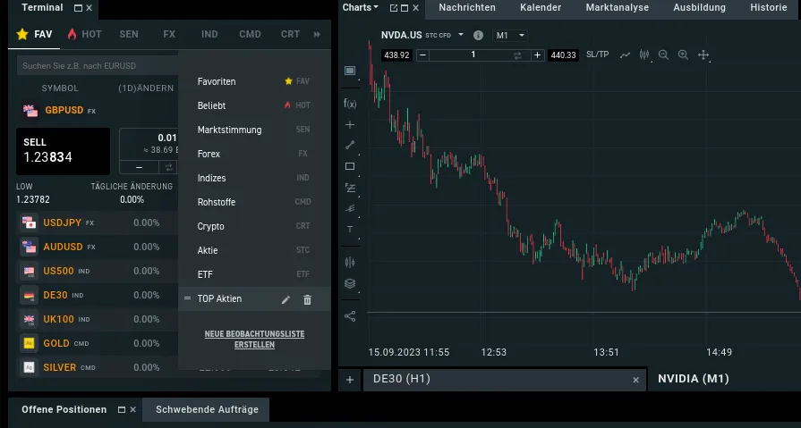
Task: Open the Charts panel dropdown menu
Action: coord(360,7)
